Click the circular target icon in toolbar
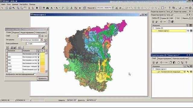The height and width of the screenshot is (108, 193). 190,8
